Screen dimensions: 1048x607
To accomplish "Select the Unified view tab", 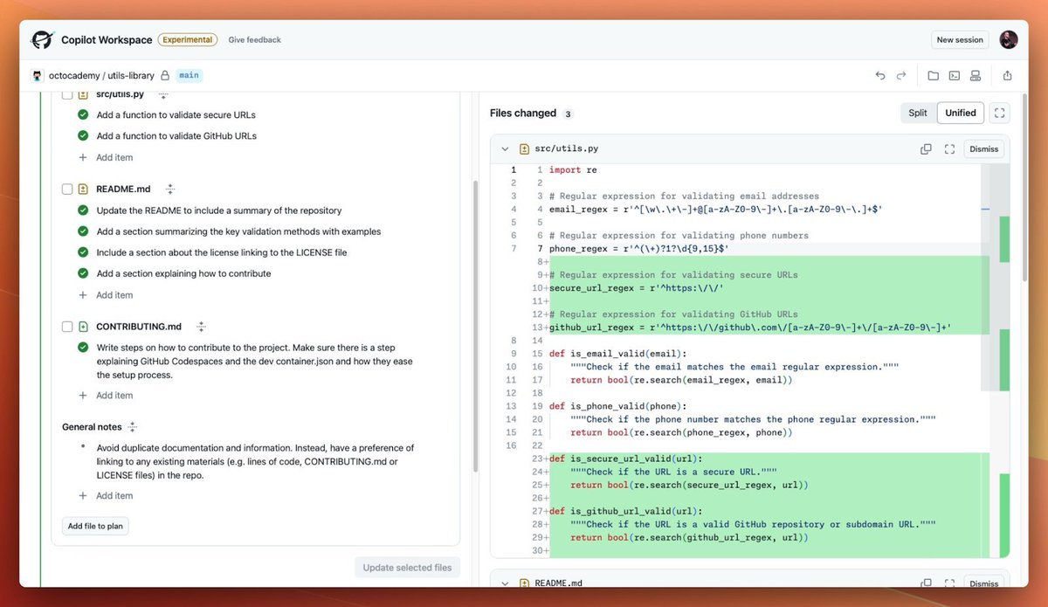I will 960,113.
